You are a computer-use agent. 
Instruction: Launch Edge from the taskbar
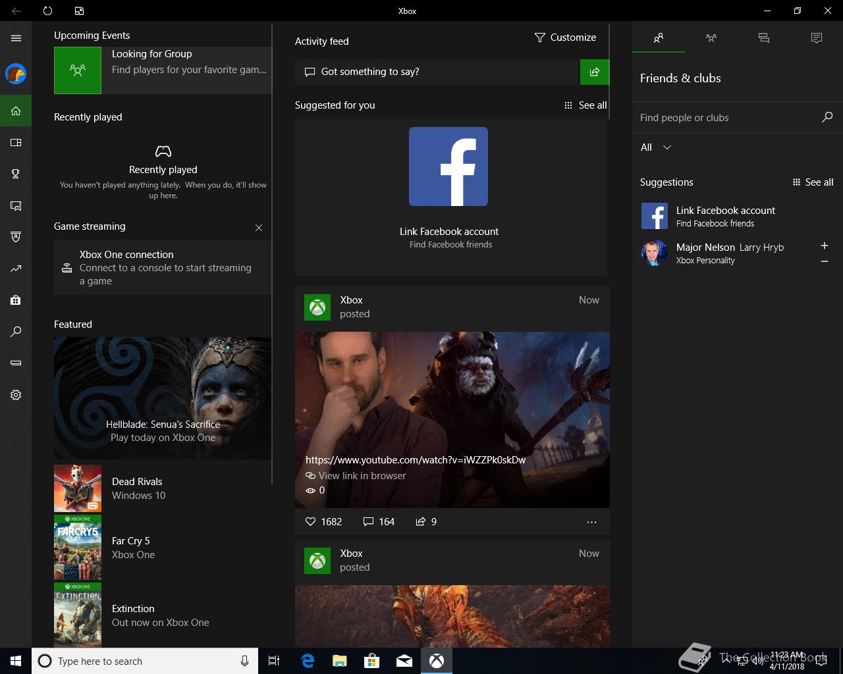(x=308, y=661)
